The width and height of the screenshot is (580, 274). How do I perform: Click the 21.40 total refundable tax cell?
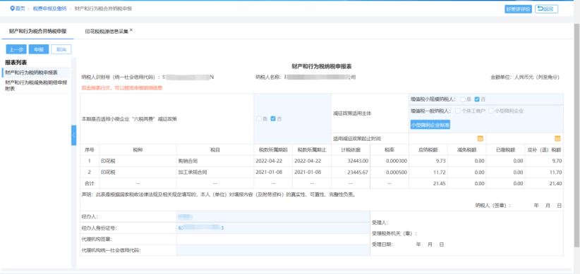544,183
